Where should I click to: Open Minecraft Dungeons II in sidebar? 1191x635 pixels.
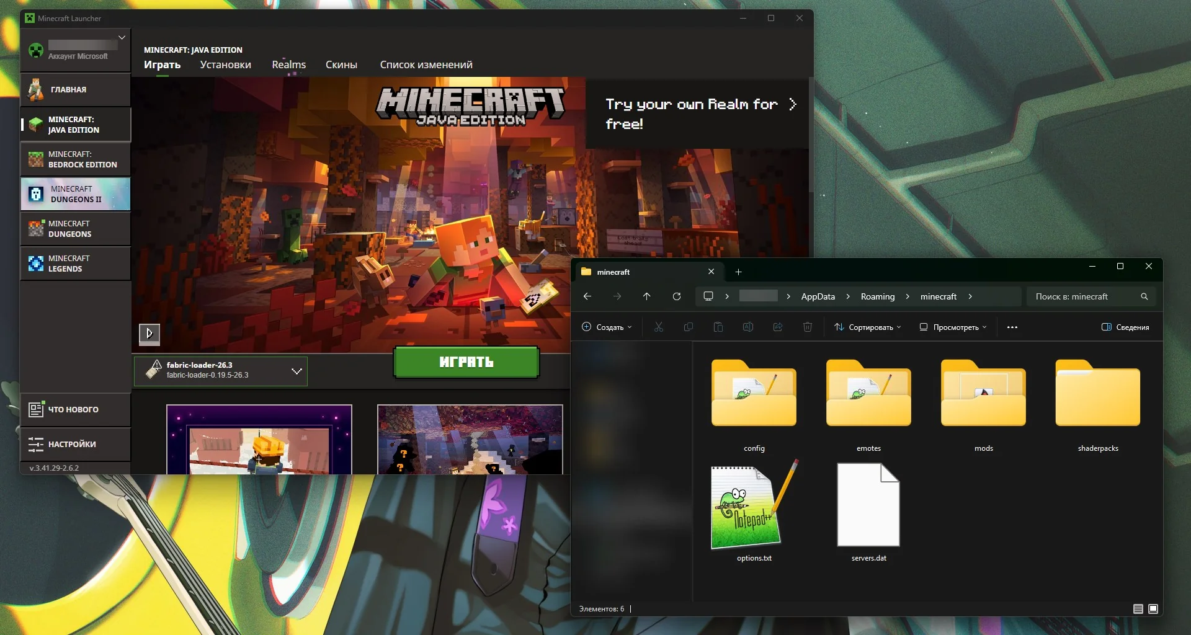[75, 193]
